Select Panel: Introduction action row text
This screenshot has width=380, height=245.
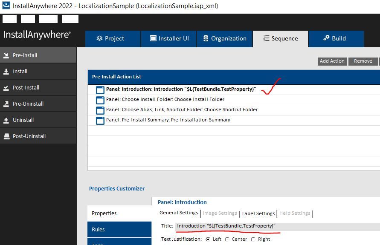tap(181, 89)
